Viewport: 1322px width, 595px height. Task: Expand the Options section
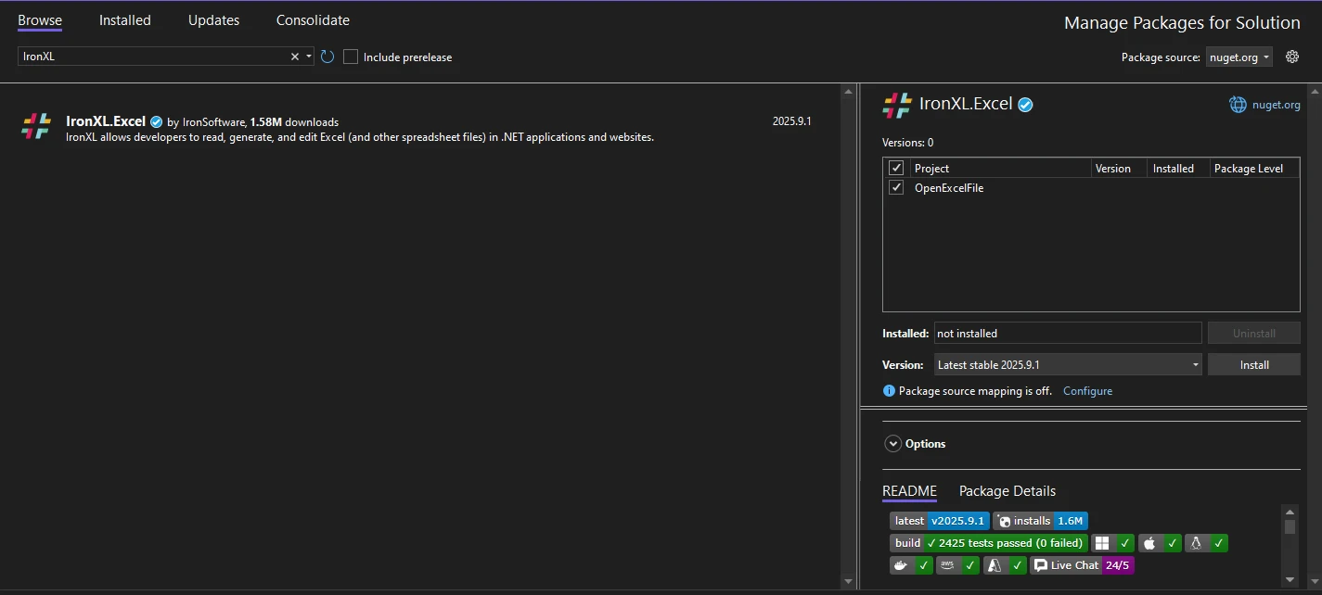coord(893,444)
